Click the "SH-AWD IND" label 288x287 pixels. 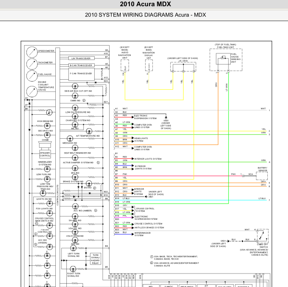75,221
